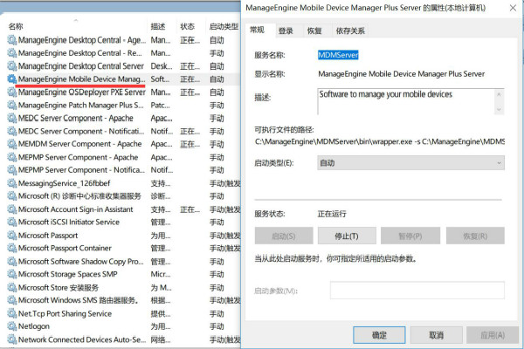Open the 依存关系 tab
Viewport: 524px width, 349px height.
click(350, 31)
